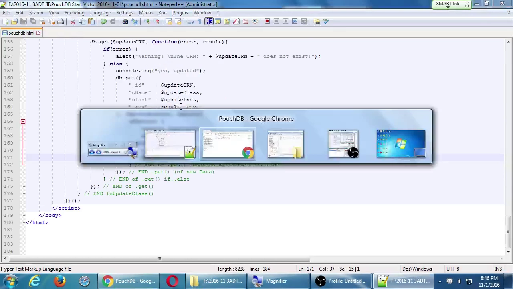Image resolution: width=513 pixels, height=289 pixels.
Task: Click SMART Ink button in title bar
Action: point(451,4)
